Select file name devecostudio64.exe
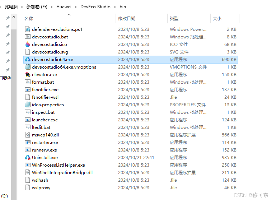 coord(52,60)
